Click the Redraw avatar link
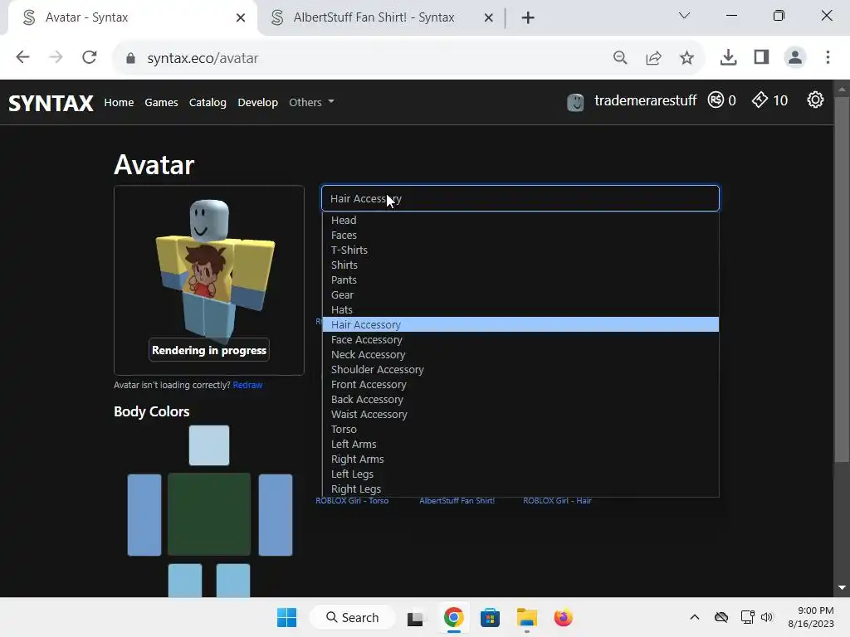The height and width of the screenshot is (637, 850). tap(247, 385)
